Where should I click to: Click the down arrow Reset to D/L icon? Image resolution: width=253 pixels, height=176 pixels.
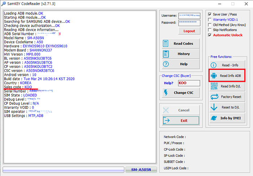point(214,107)
